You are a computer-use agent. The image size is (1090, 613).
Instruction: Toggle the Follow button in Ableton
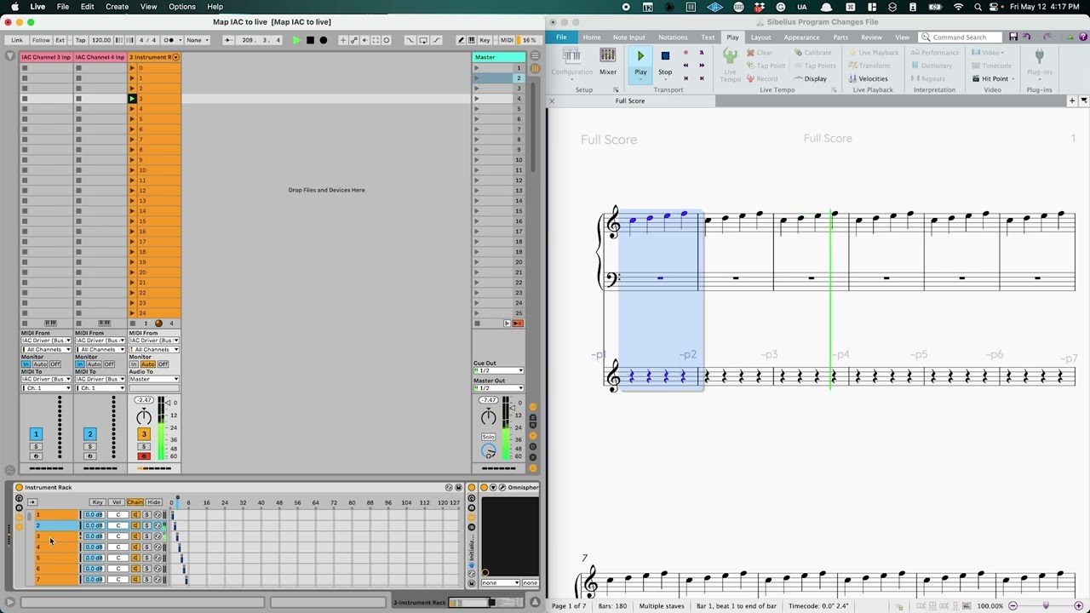pyautogui.click(x=41, y=40)
